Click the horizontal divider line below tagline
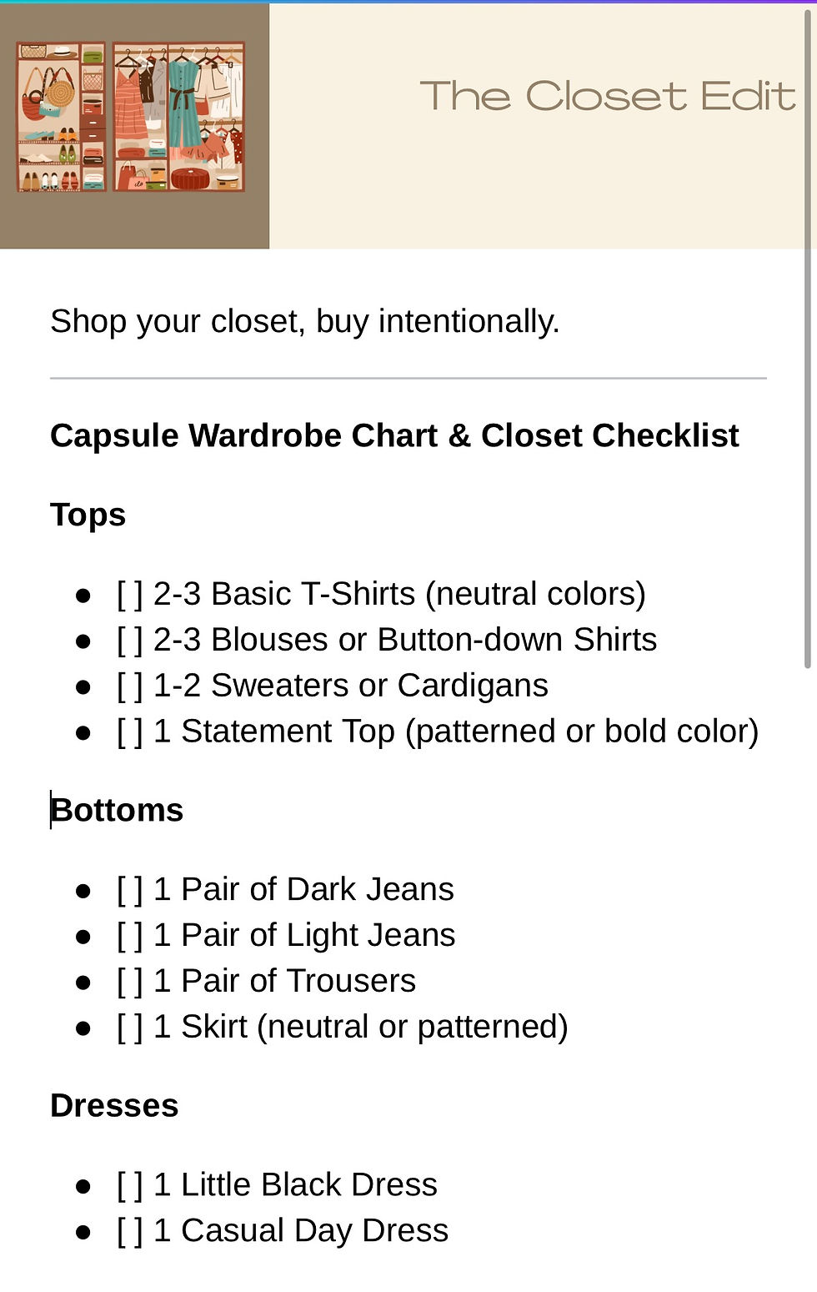817x1292 pixels. (x=408, y=379)
